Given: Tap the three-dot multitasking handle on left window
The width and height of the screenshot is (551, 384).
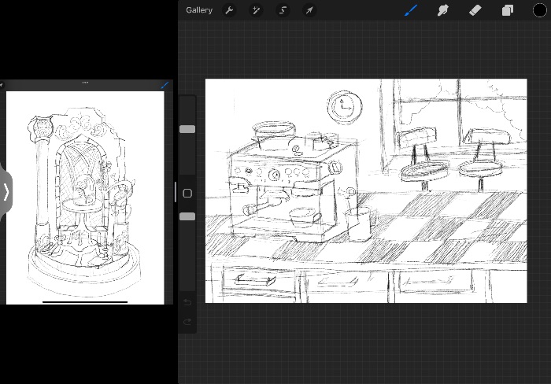Looking at the screenshot, I should [x=85, y=83].
